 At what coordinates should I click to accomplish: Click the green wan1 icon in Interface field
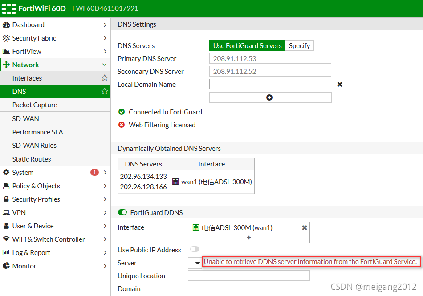pos(196,227)
